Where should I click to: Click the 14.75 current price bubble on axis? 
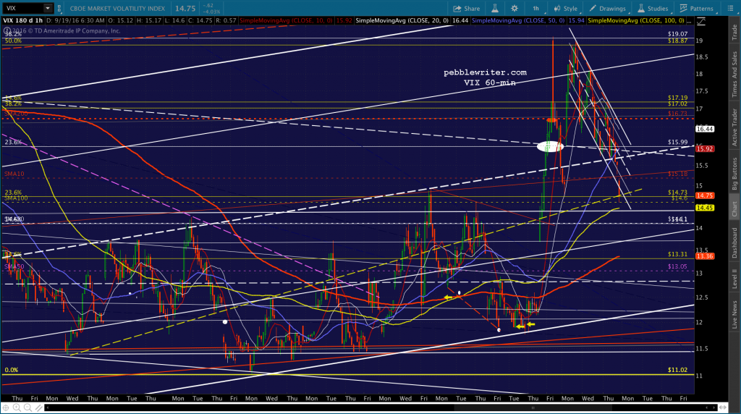(x=705, y=195)
